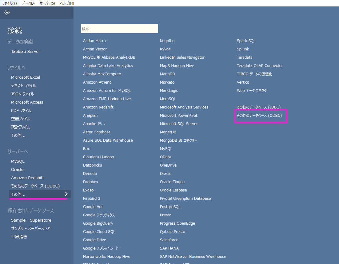The height and width of the screenshot is (264, 339).
Task: Open 世界指標 saved data source
Action: (19, 237)
